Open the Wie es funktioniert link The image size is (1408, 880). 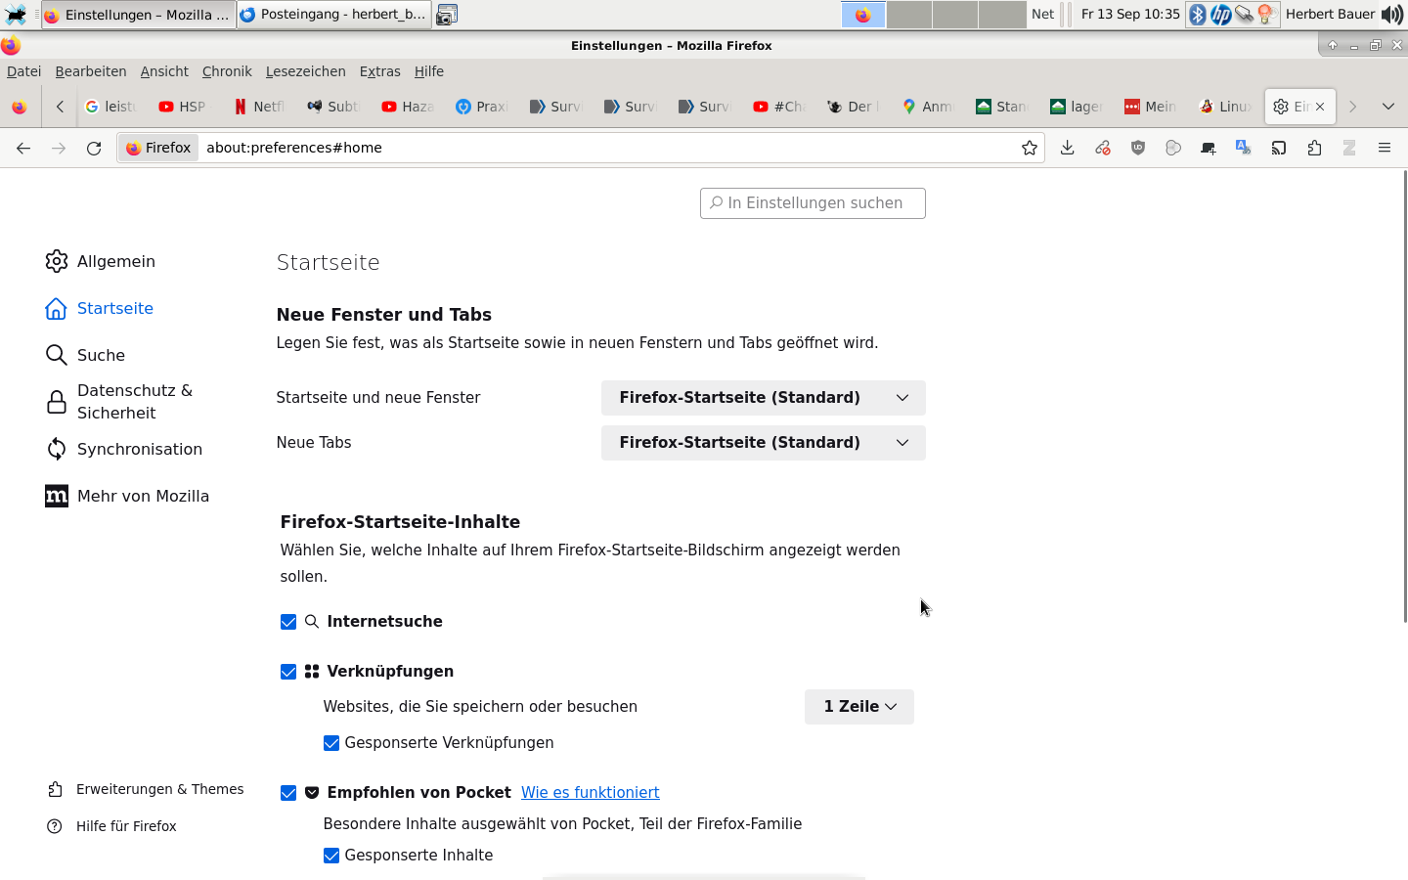pos(590,793)
